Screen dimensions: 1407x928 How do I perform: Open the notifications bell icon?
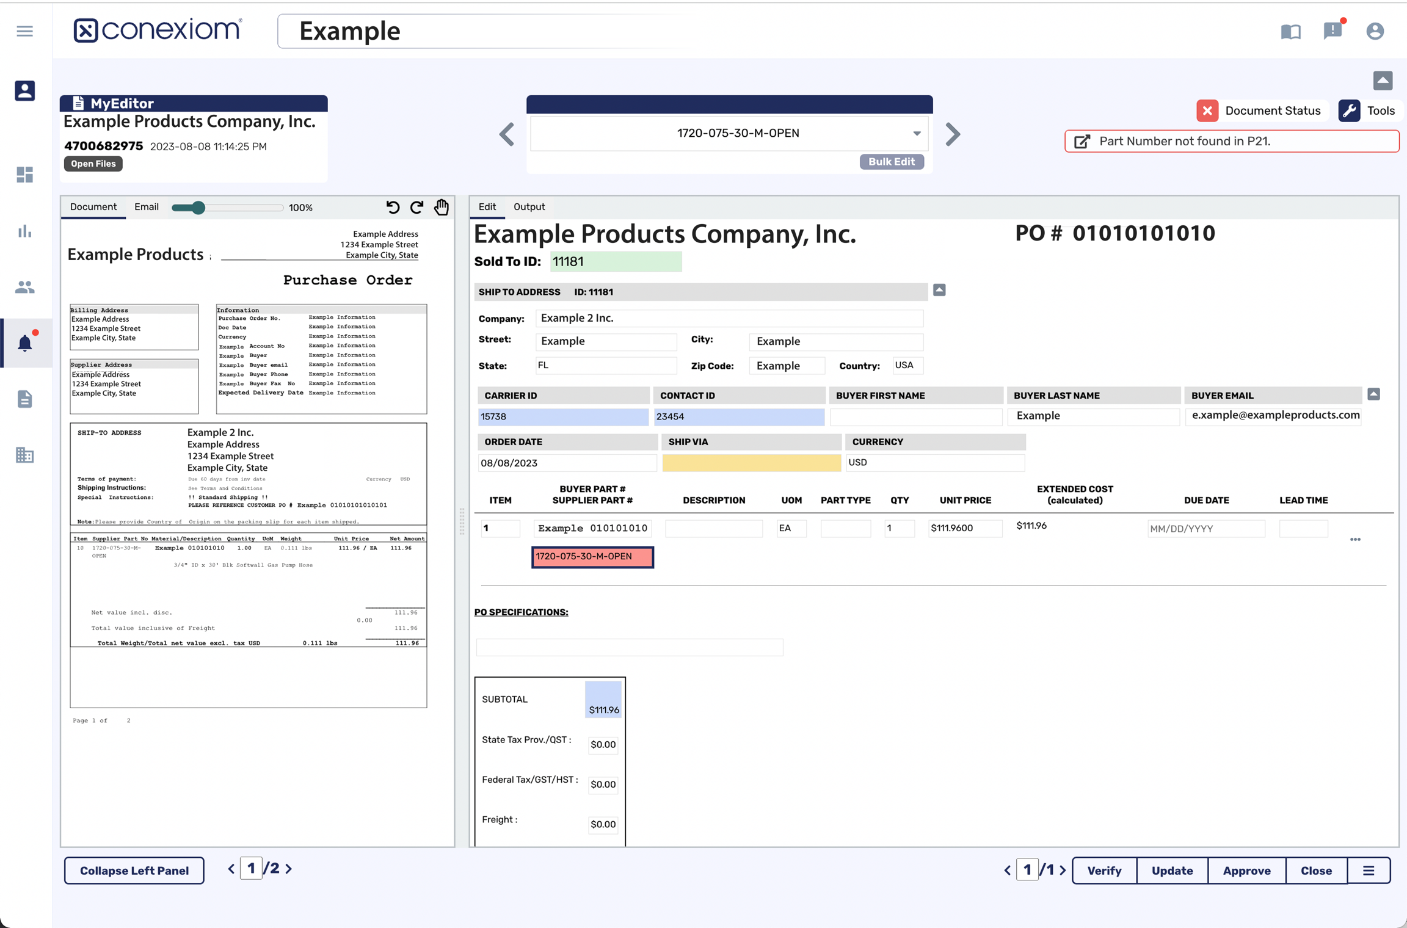(24, 343)
